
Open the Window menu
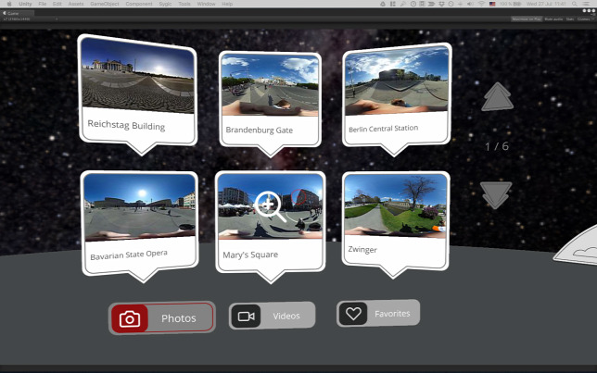coord(206,4)
